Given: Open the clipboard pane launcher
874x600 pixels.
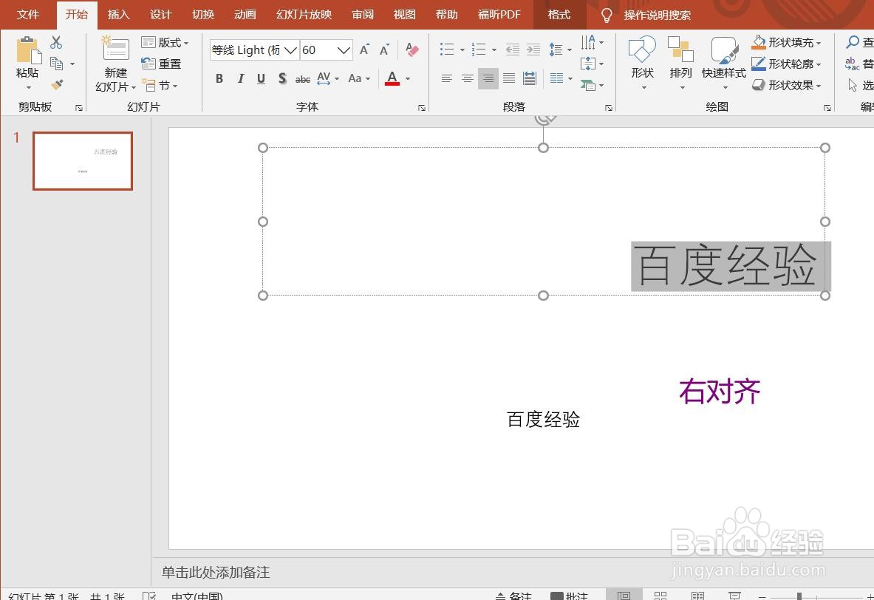Looking at the screenshot, I should pos(79,108).
